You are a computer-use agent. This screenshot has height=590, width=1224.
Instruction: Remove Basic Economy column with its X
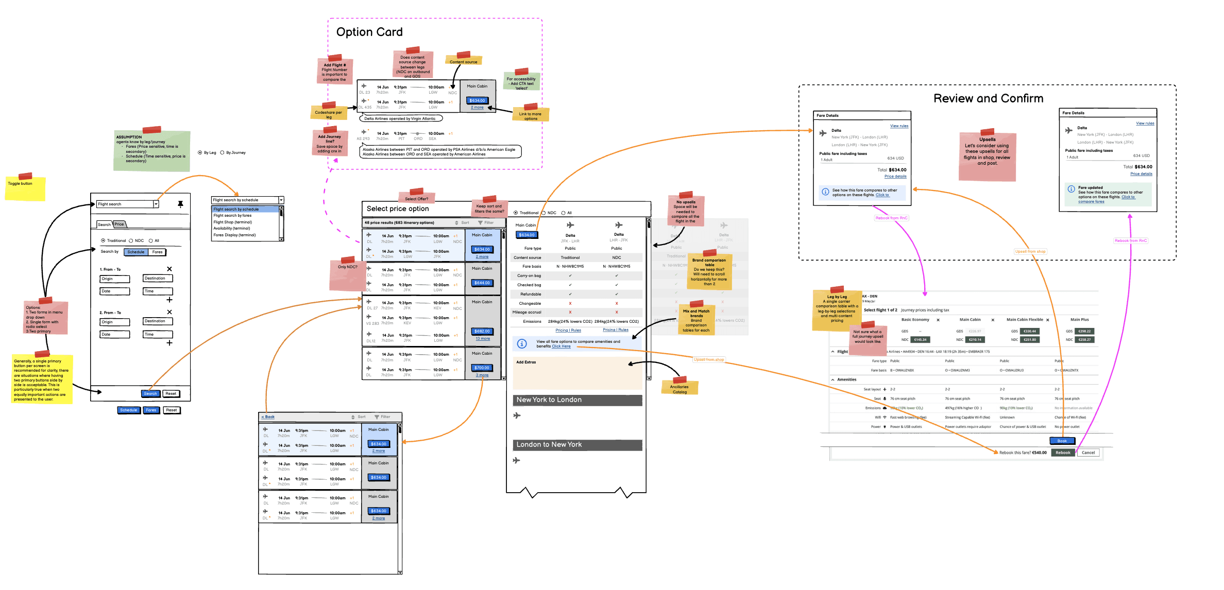[x=938, y=320]
